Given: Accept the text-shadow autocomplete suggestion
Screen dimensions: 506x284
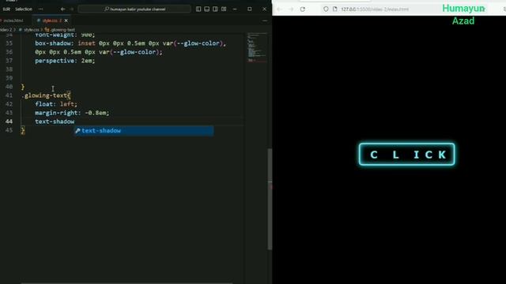Looking at the screenshot, I should (144, 130).
